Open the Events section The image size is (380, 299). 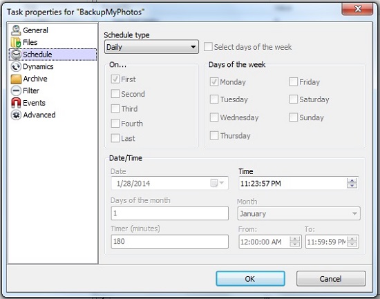coord(34,103)
